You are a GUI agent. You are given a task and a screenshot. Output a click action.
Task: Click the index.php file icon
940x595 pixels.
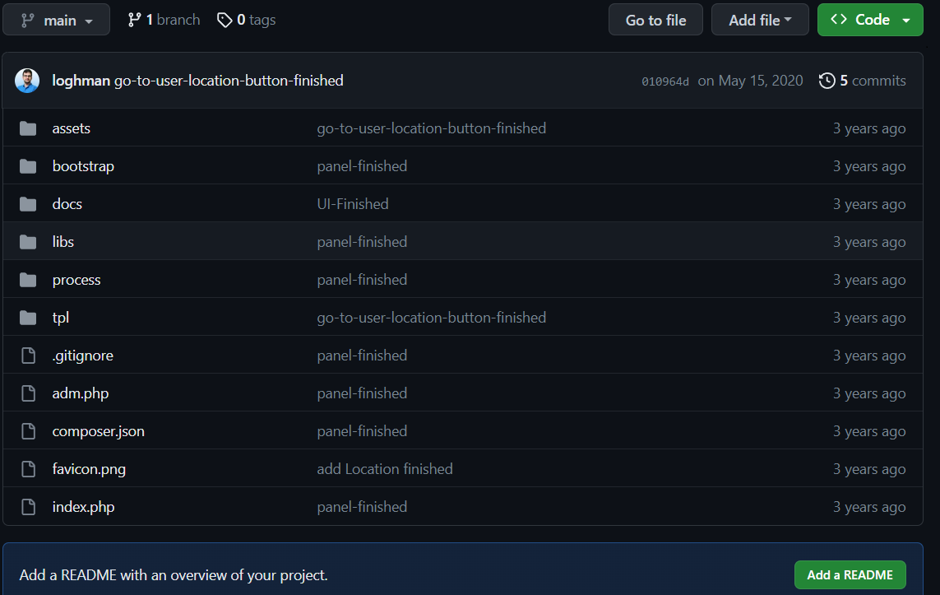click(28, 507)
